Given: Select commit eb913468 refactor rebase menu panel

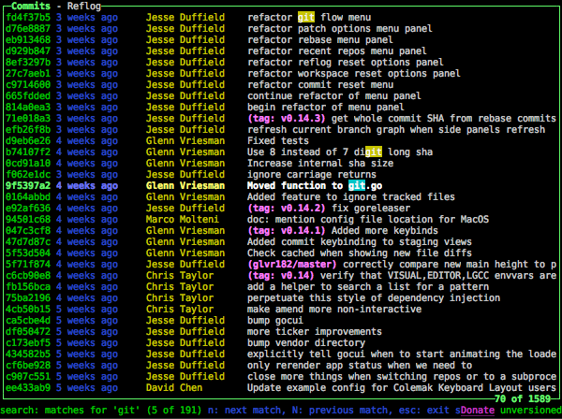Looking at the screenshot, I should pos(281,39).
